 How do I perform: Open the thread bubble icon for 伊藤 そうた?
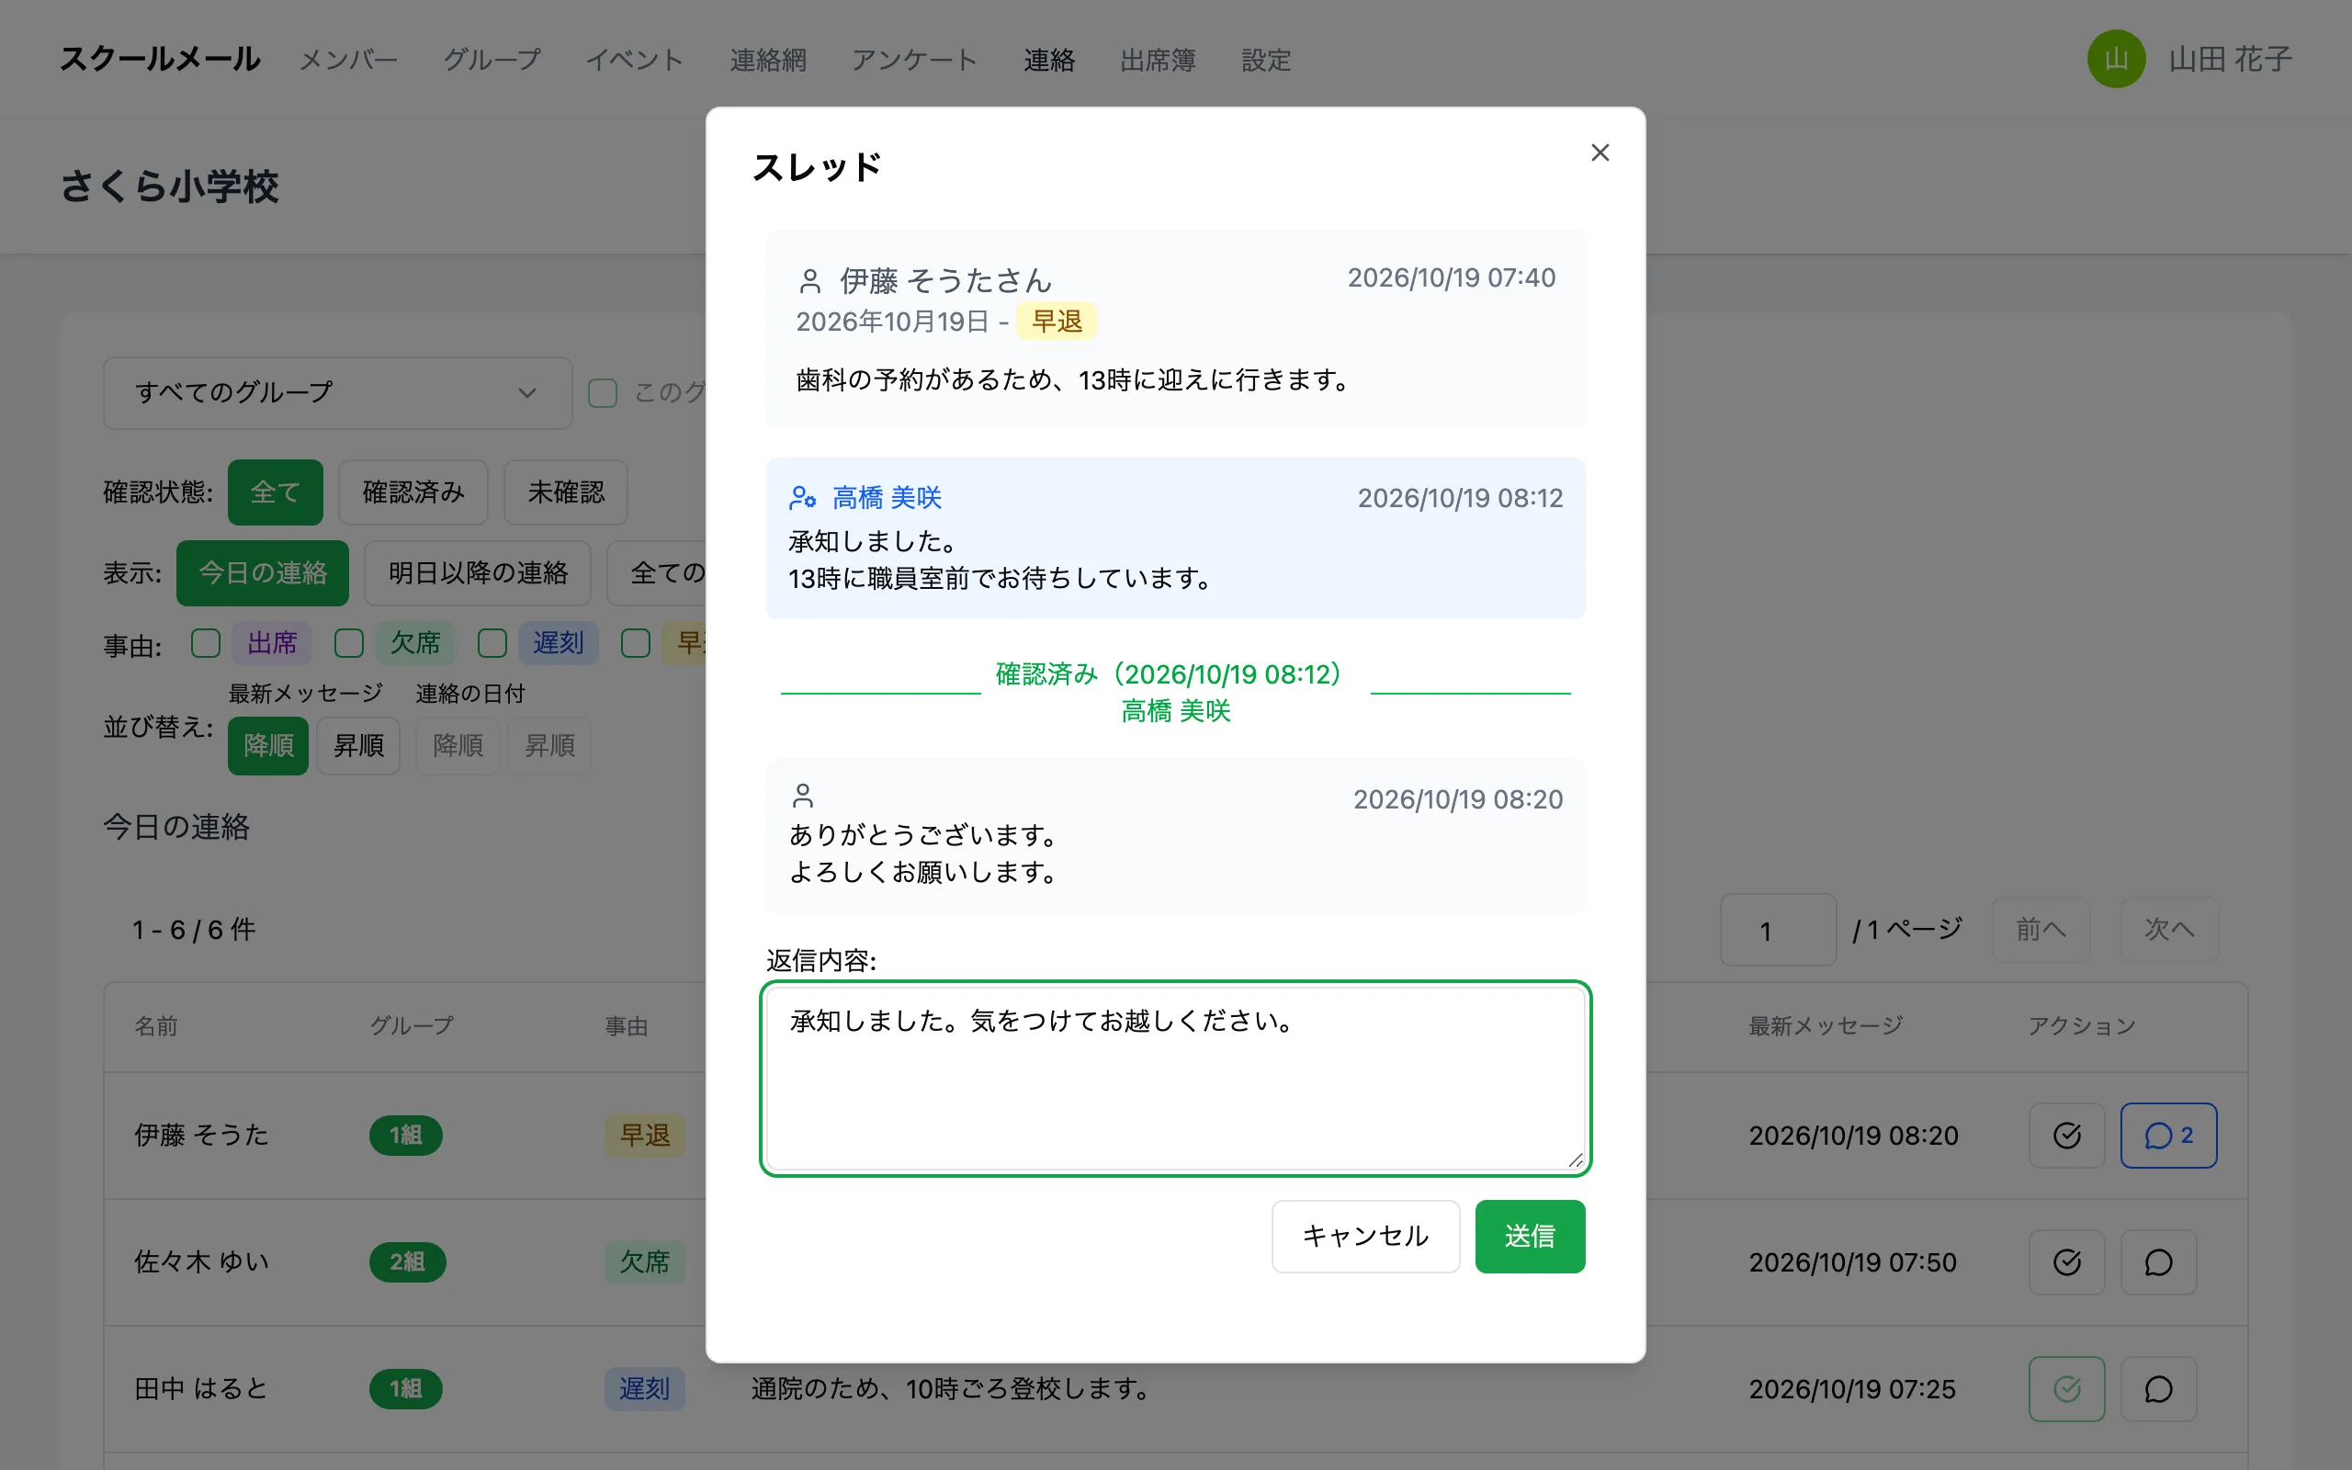[x=2168, y=1135]
